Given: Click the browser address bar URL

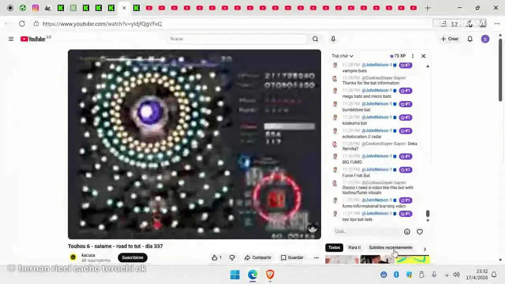Looking at the screenshot, I should pos(102,24).
